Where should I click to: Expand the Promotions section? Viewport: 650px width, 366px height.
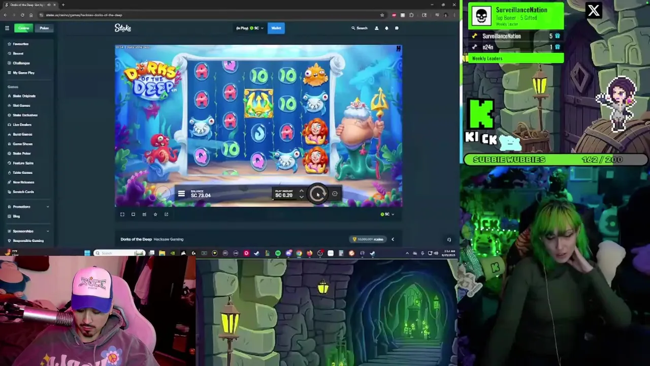point(28,206)
